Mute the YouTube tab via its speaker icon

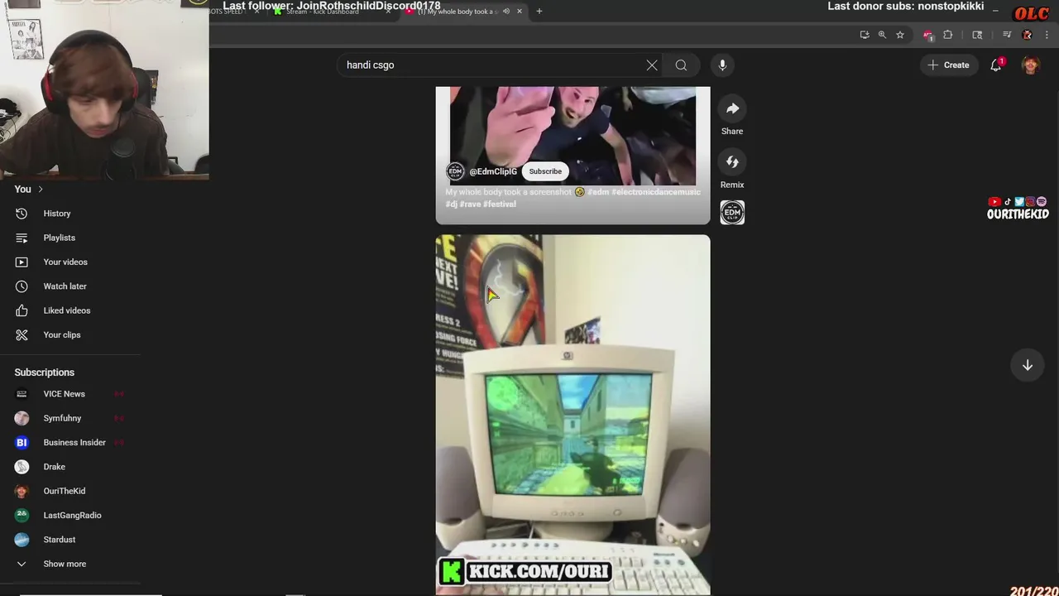(x=506, y=11)
